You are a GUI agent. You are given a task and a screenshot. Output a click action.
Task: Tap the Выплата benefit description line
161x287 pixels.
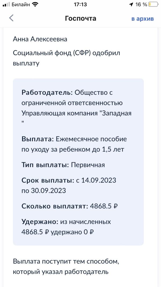click(x=74, y=144)
